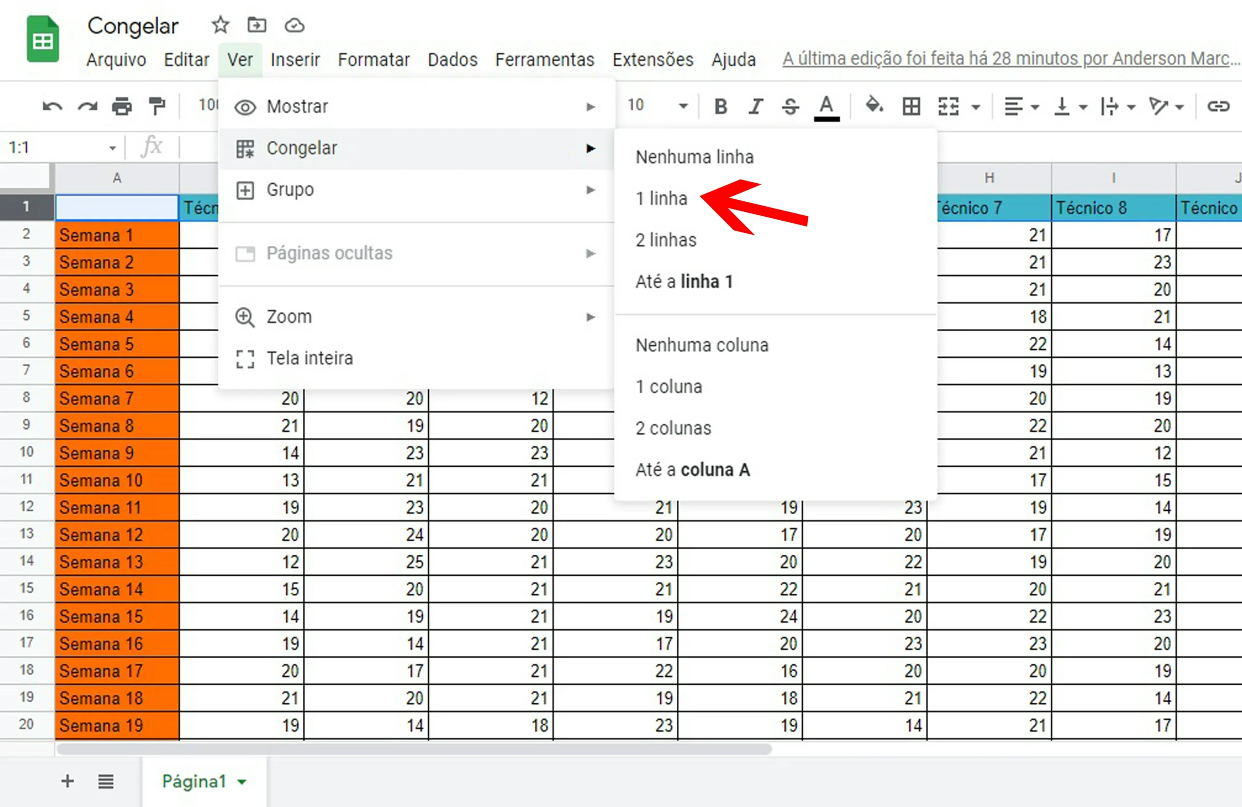Check the cloud save status icon

[294, 25]
